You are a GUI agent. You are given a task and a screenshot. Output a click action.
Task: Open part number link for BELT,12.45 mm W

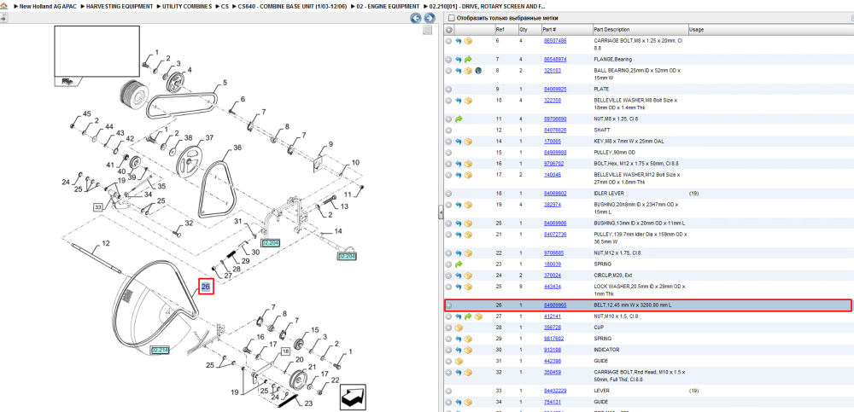(x=555, y=305)
